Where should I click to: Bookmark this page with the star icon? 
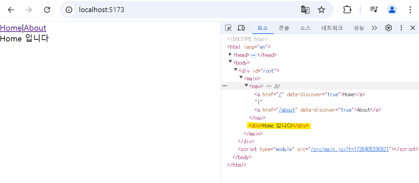pyautogui.click(x=321, y=10)
